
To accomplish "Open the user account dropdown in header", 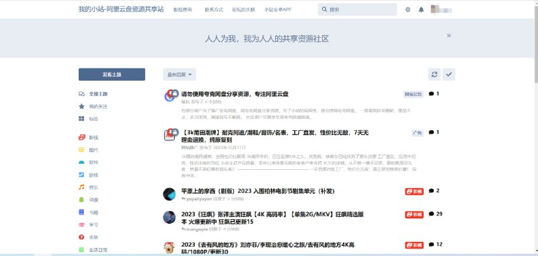I will click(441, 9).
